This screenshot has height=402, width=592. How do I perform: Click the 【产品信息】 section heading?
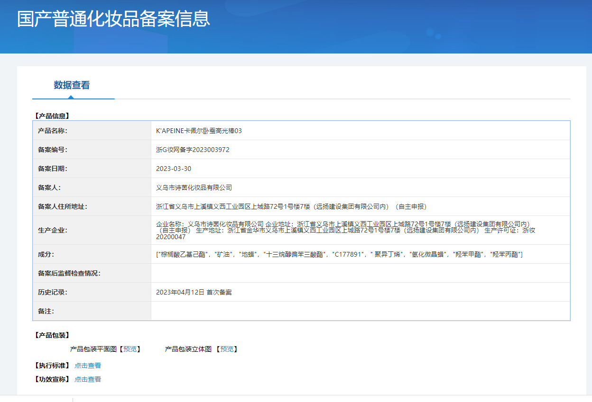click(52, 116)
